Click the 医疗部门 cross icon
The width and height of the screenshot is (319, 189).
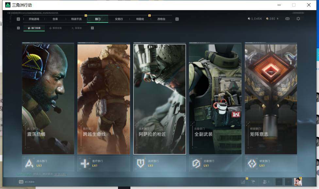tap(85, 164)
